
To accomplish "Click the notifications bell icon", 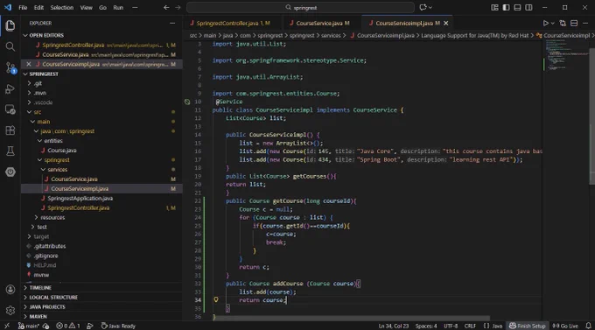I will point(588,326).
